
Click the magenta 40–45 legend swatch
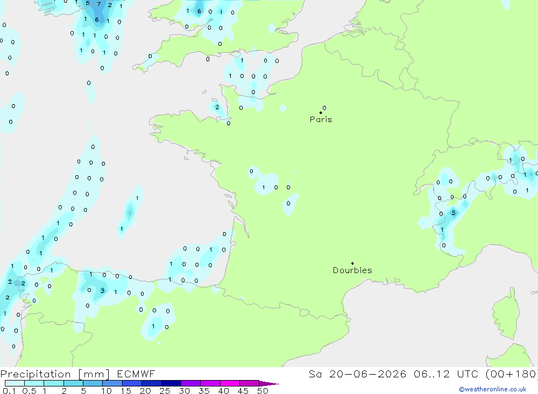point(230,383)
